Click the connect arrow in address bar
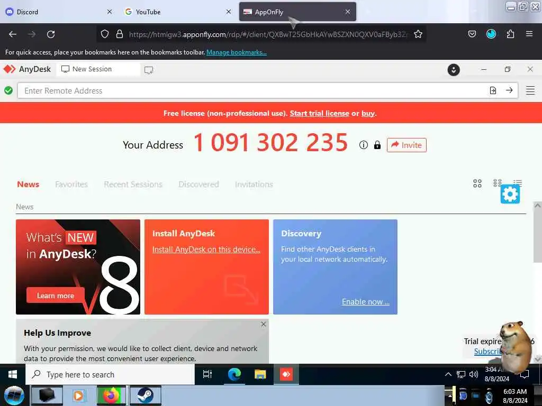Screen dimensions: 542x406 509,90
